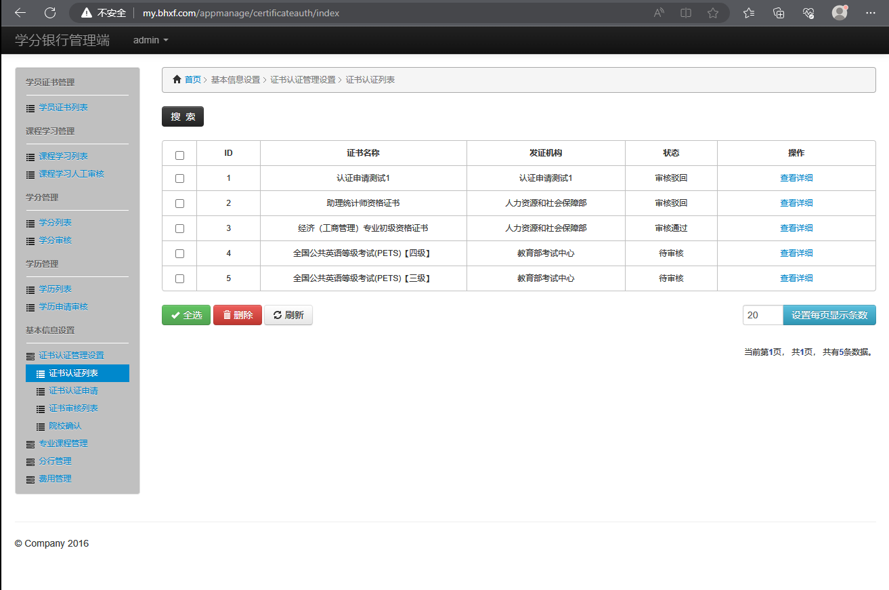Open immersive reader icon in address bar

[x=686, y=13]
